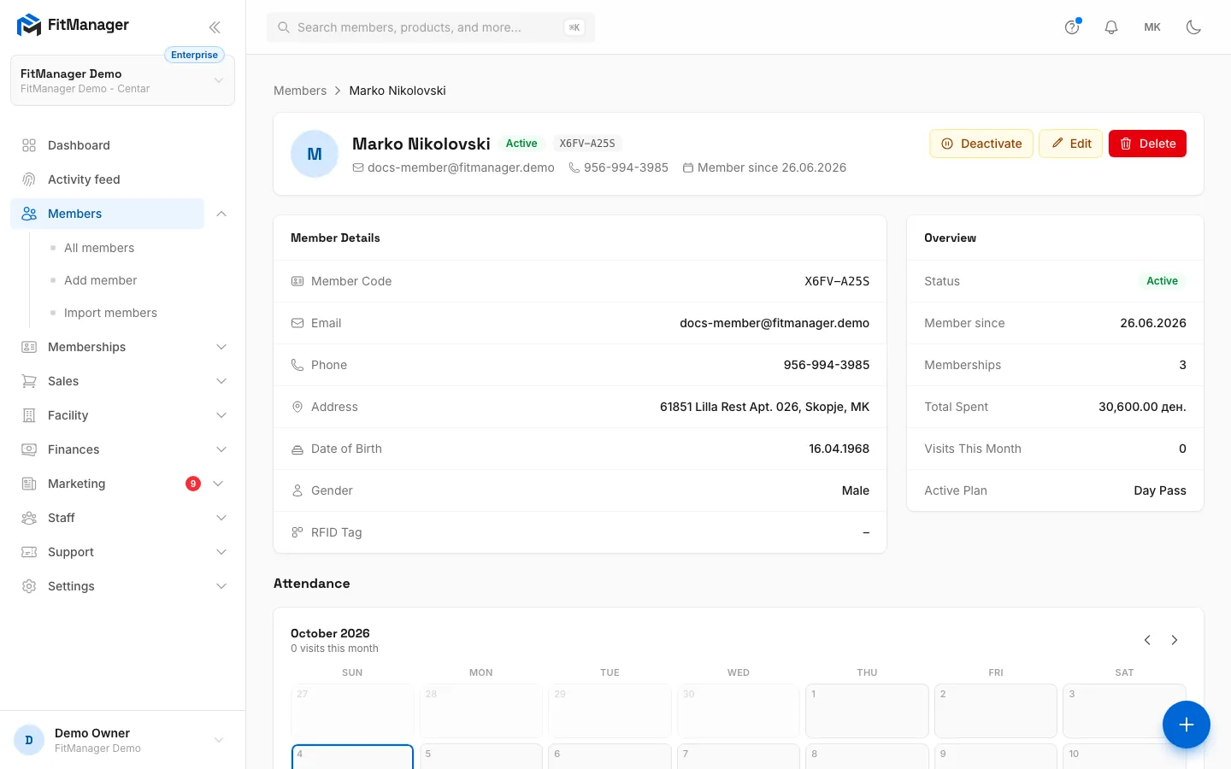Go to next month in attendance calendar
The width and height of the screenshot is (1231, 769).
point(1175,640)
